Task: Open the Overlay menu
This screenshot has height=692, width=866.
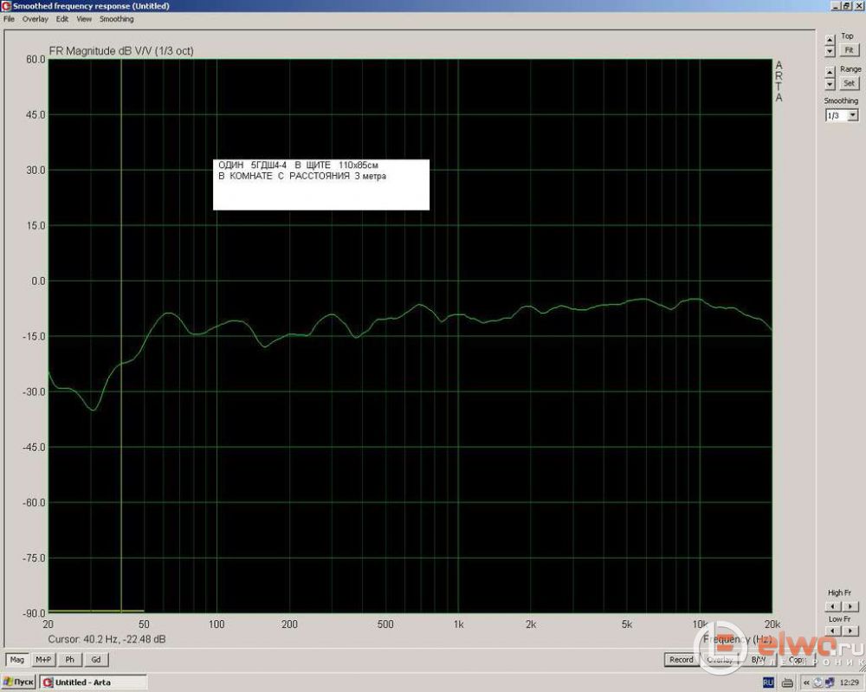Action: pos(36,18)
